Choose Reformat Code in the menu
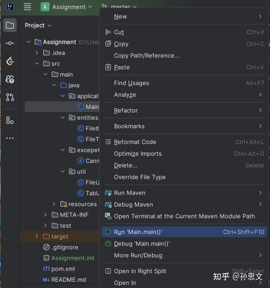 (184, 142)
